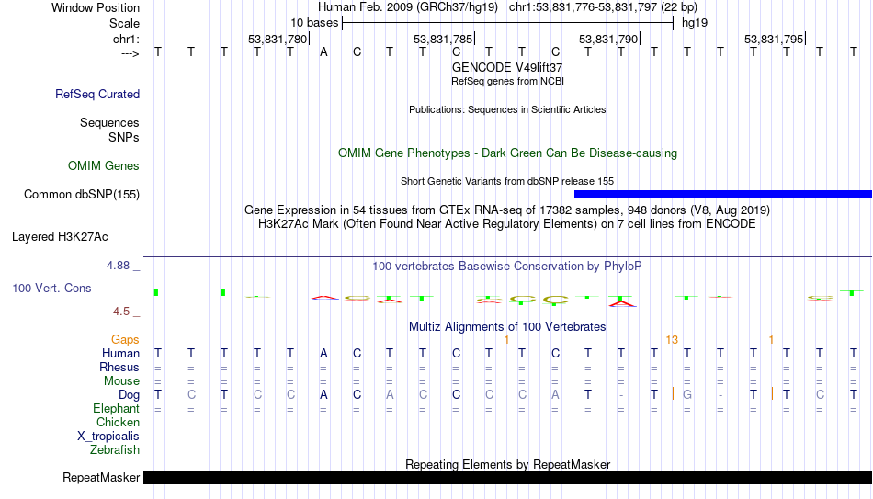Click the SNPs track label

click(x=124, y=137)
